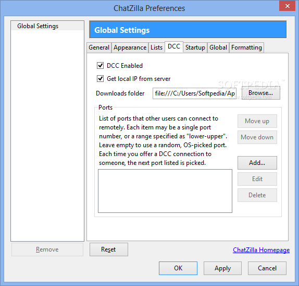Click inside the empty ports list box
This screenshot has width=299, height=286.
(x=165, y=191)
